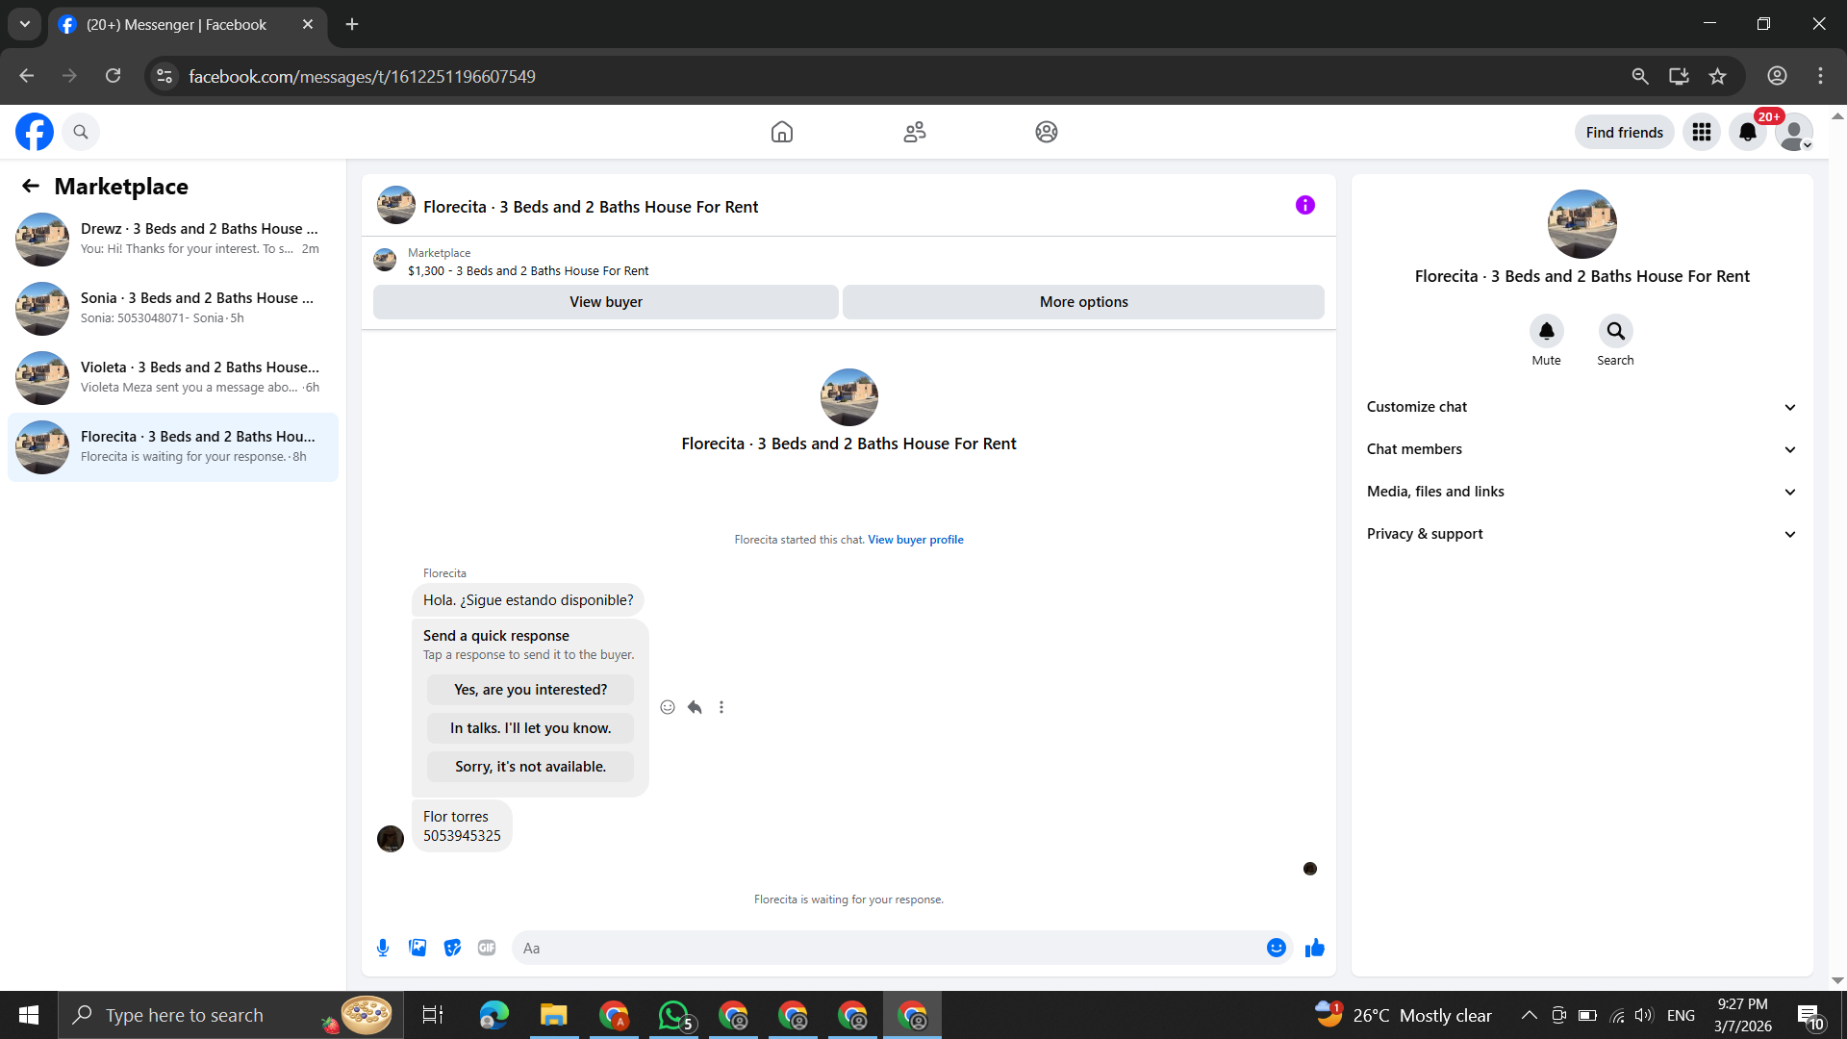This screenshot has height=1039, width=1847.
Task: Open the Facebook menu grid icon
Action: [x=1702, y=132]
